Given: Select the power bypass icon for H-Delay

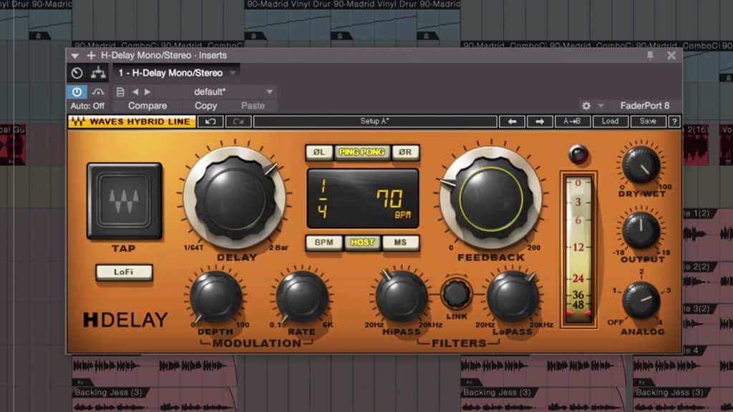Looking at the screenshot, I should (75, 92).
